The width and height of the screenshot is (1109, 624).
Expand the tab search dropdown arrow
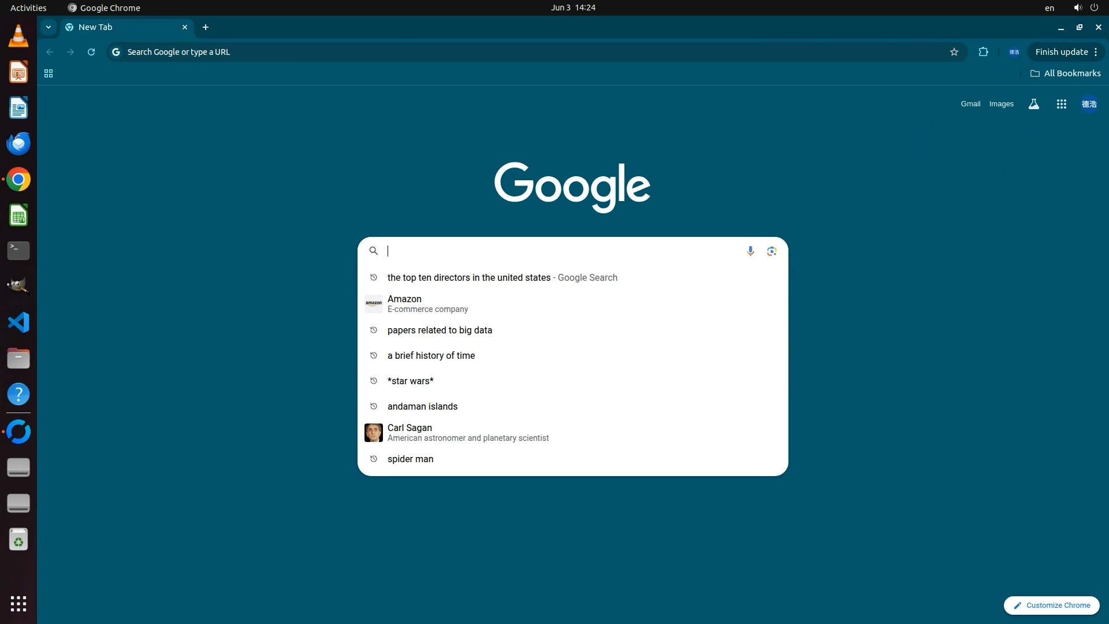tap(49, 27)
